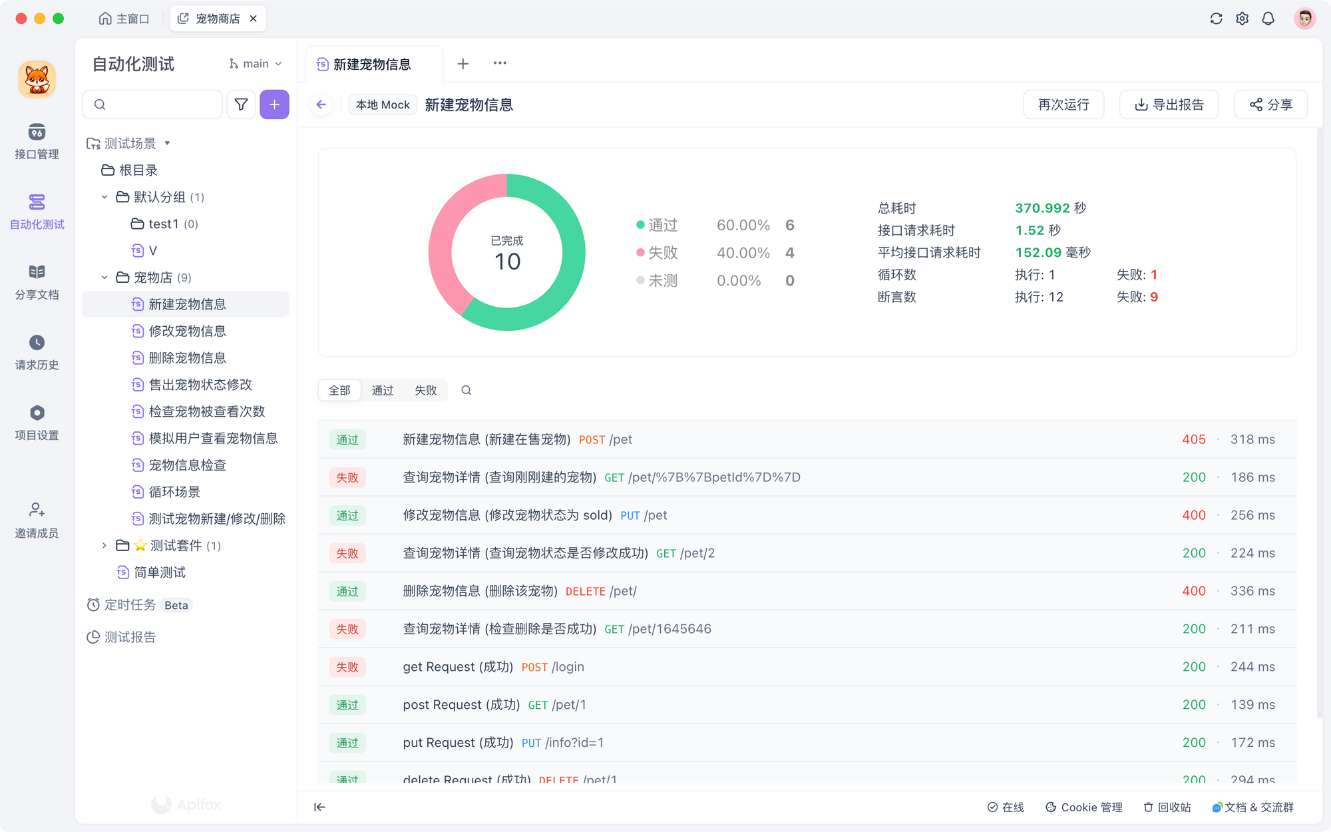
Task: Open notifications bell icon
Action: 1268,19
